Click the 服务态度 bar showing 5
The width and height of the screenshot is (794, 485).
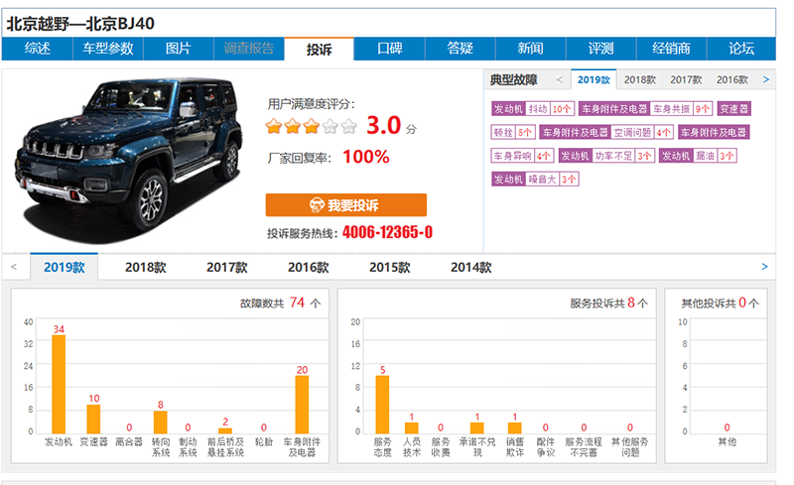pos(382,405)
